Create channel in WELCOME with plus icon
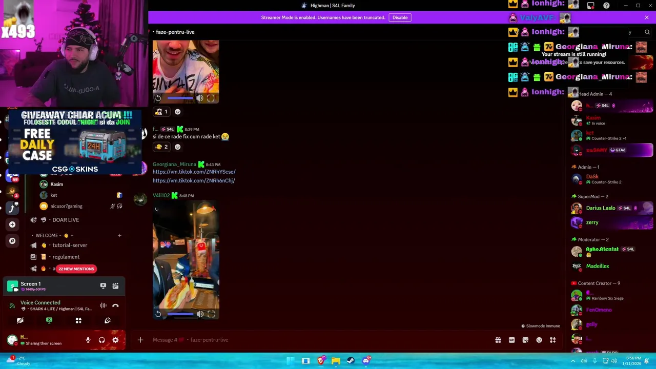Screen dimensions: 656x369 (119, 235)
